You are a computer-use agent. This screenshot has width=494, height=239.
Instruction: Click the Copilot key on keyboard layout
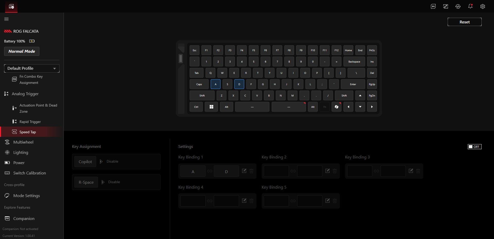(337, 107)
